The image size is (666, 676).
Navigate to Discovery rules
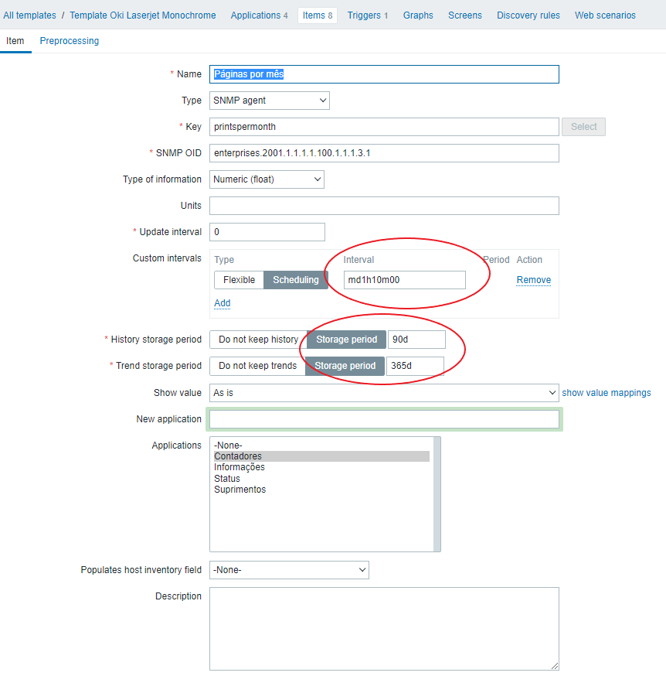tap(528, 15)
